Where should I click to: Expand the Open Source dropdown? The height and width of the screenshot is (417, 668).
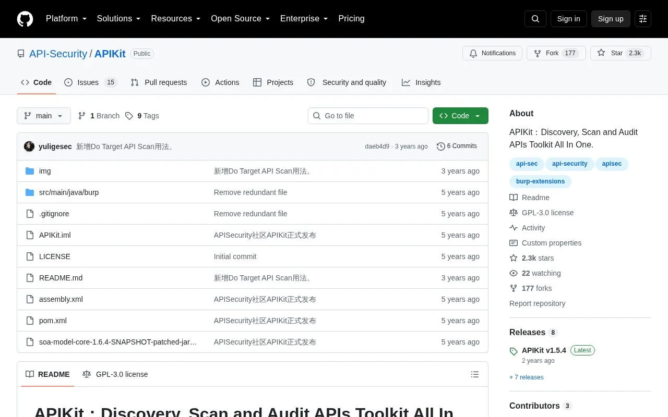[241, 19]
